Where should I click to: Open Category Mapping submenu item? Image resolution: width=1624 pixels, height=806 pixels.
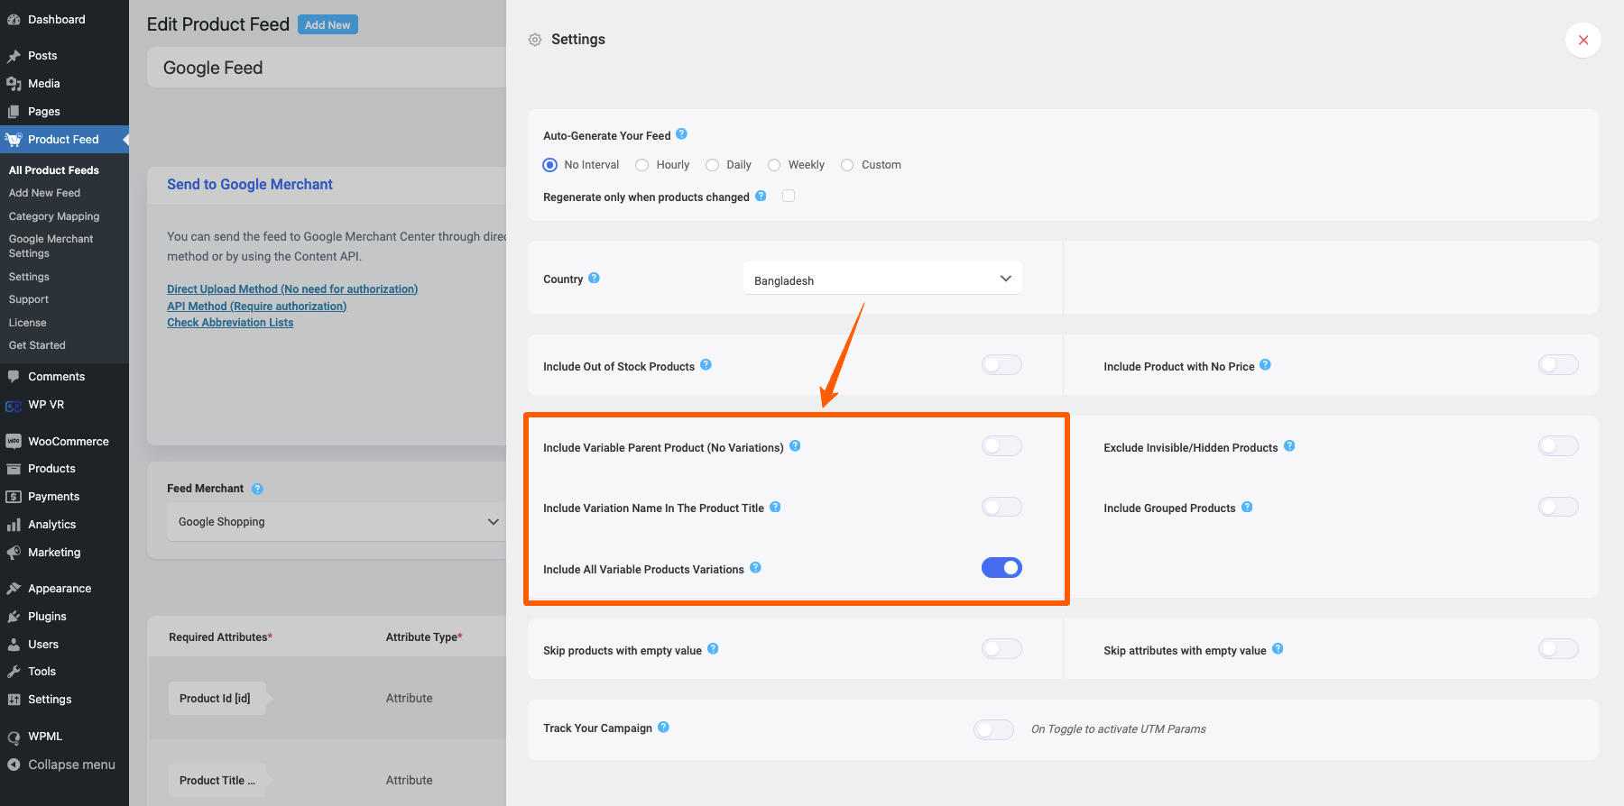click(x=54, y=216)
